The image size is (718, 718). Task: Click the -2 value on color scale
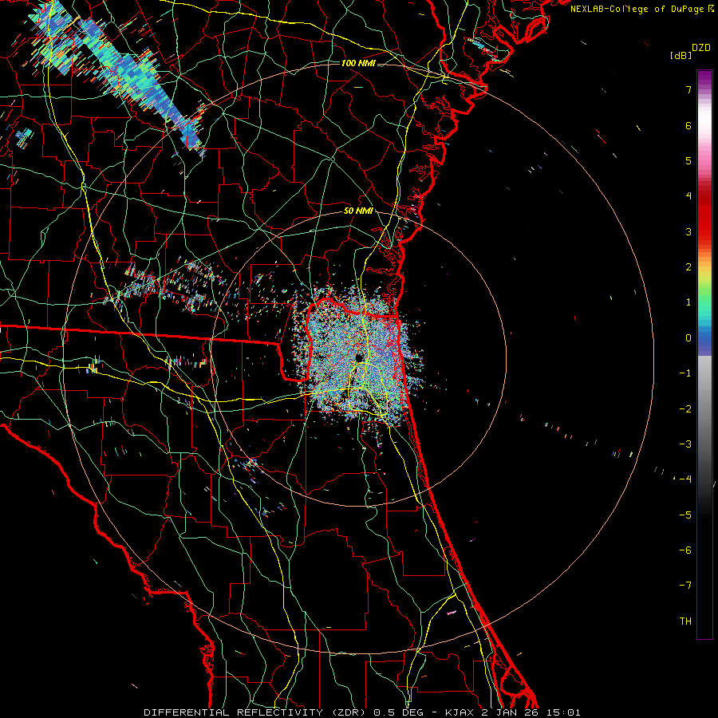coord(685,408)
